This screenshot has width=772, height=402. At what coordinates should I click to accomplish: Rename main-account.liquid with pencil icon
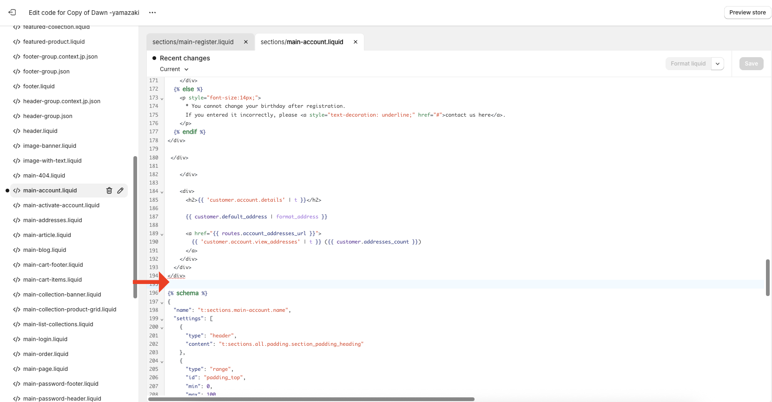(x=120, y=191)
